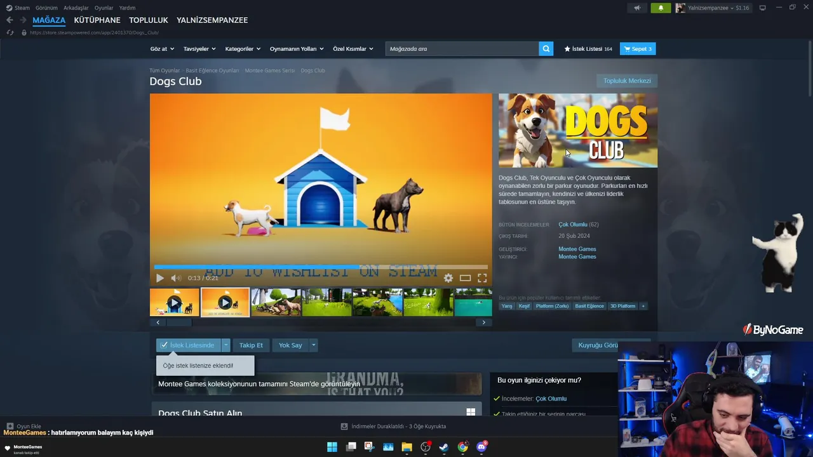This screenshot has width=813, height=457.
Task: Click the Platform (Zorlu) tag
Action: click(552, 306)
